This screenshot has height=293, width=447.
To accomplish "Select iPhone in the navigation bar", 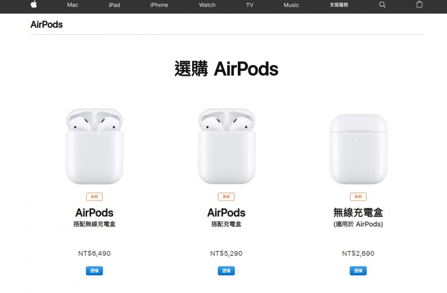I will (159, 5).
